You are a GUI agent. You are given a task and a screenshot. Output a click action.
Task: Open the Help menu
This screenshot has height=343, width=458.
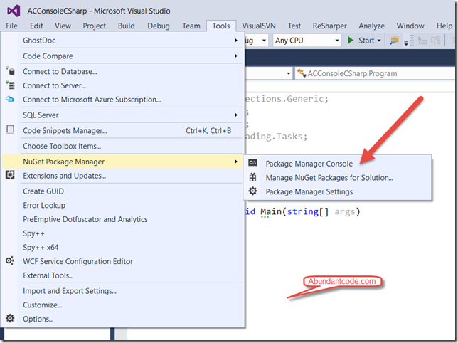pyautogui.click(x=444, y=26)
